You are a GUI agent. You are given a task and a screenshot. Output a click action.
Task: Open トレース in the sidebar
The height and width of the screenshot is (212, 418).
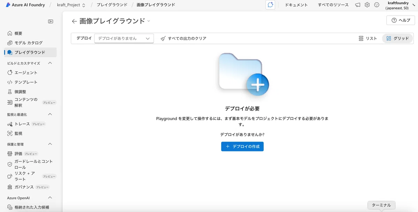(x=31, y=124)
